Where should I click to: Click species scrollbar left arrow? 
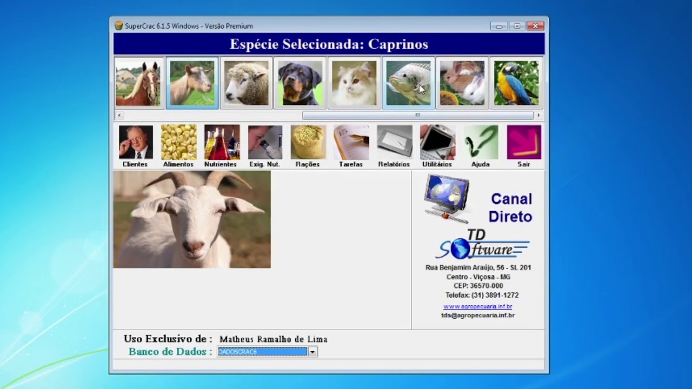pos(119,115)
